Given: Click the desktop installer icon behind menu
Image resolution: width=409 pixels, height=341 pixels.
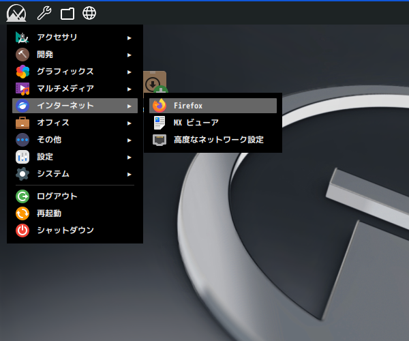Looking at the screenshot, I should (x=156, y=82).
